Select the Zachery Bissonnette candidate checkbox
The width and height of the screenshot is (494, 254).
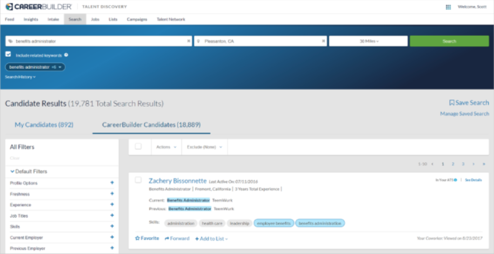point(138,180)
